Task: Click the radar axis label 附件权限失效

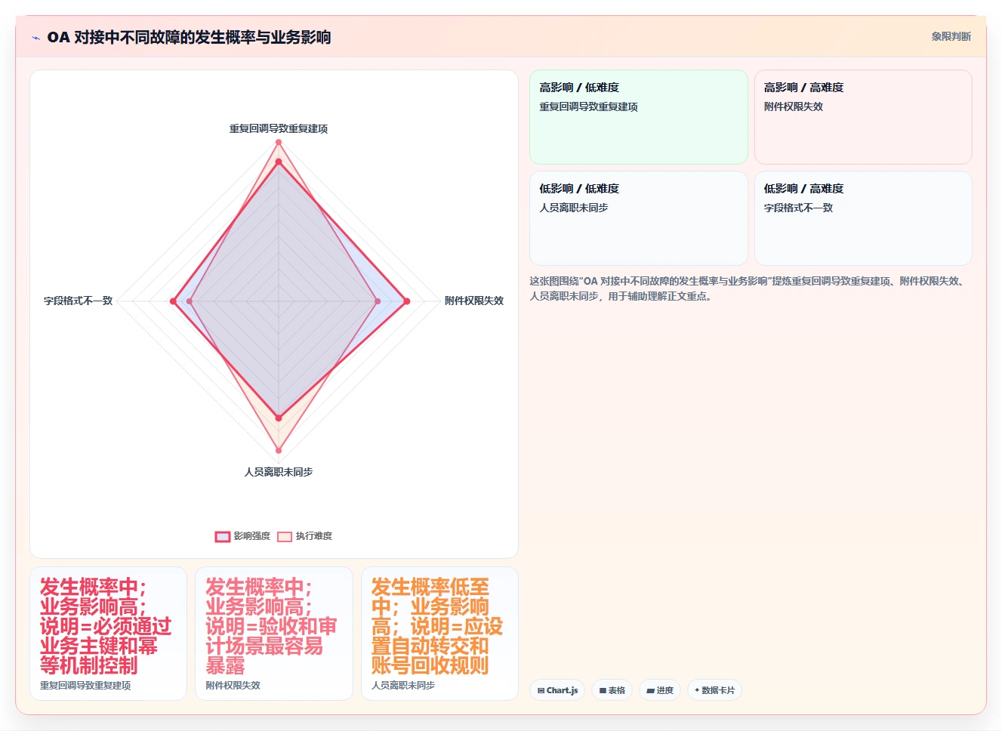Action: 473,301
